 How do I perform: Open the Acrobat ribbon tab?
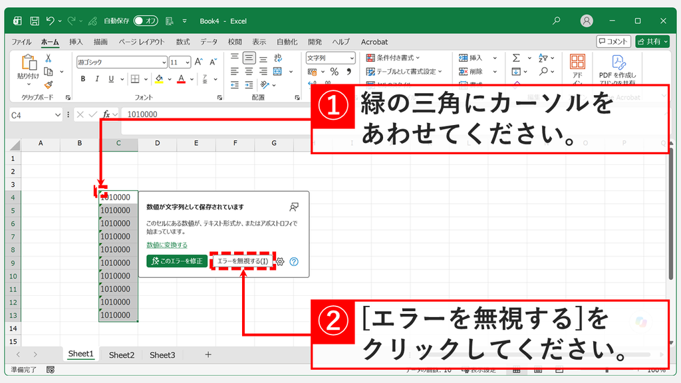pyautogui.click(x=374, y=42)
